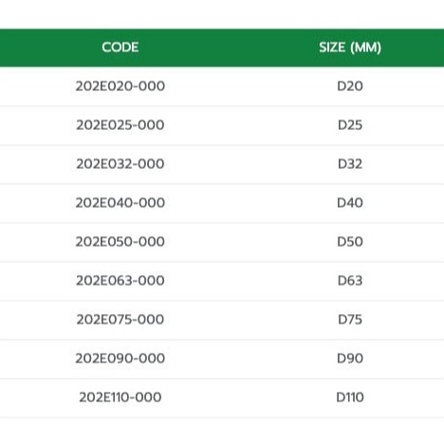This screenshot has height=444, width=444.
Task: Click the D40 size cell
Action: (x=350, y=203)
